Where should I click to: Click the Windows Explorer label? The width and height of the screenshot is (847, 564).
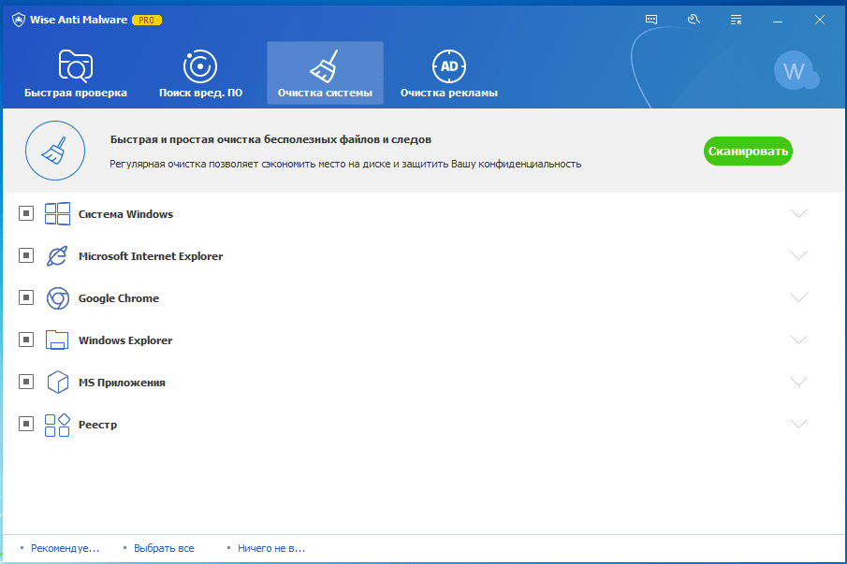pos(125,340)
